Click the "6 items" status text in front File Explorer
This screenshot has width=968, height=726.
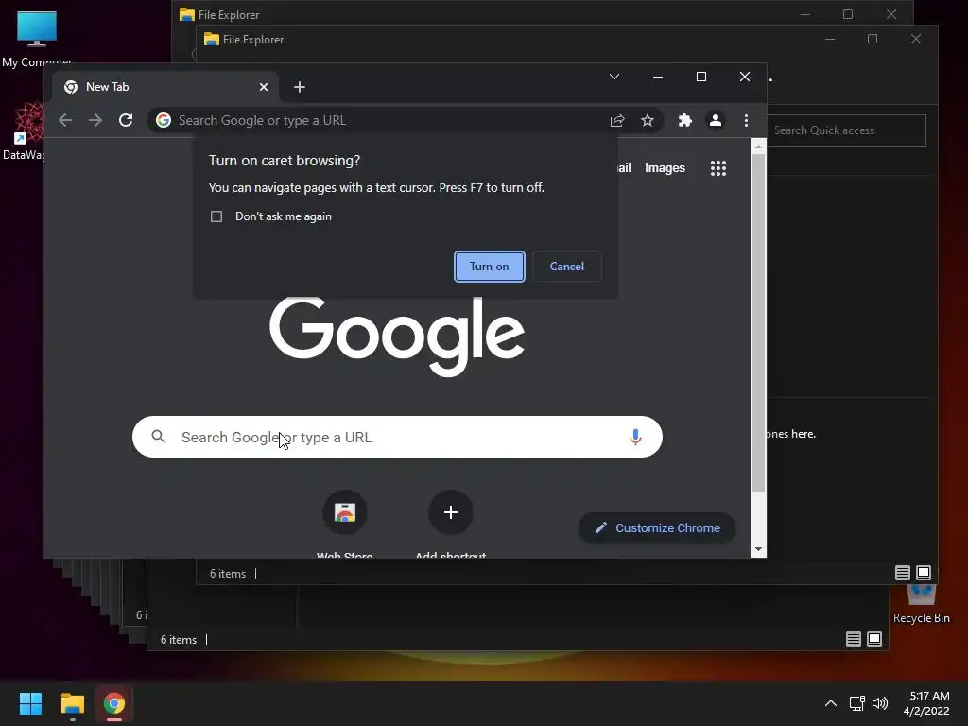tap(228, 574)
